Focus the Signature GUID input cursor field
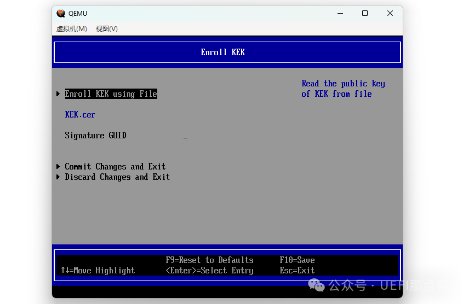Screen dimensions: 463x304 [186, 136]
